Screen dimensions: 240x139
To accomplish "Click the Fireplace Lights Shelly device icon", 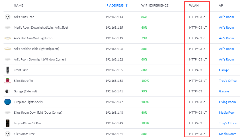I will coord(8,102).
